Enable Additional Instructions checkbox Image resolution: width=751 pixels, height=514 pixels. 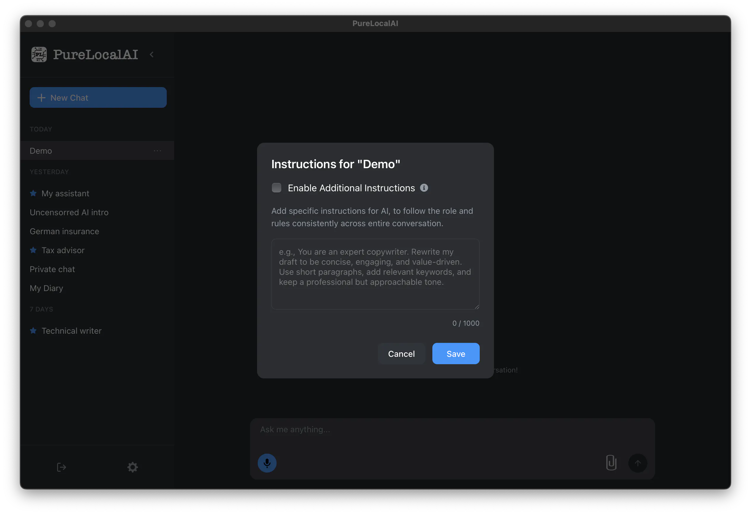coord(277,188)
